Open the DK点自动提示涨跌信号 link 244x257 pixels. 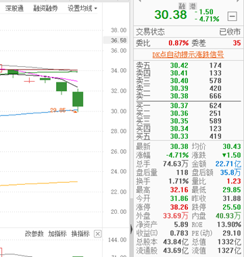pos(188,55)
